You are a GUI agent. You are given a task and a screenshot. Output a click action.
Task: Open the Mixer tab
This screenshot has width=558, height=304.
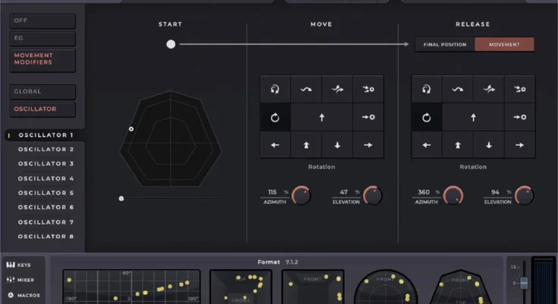[21, 280]
